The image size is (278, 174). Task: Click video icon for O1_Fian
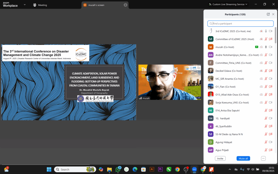coord(270,87)
